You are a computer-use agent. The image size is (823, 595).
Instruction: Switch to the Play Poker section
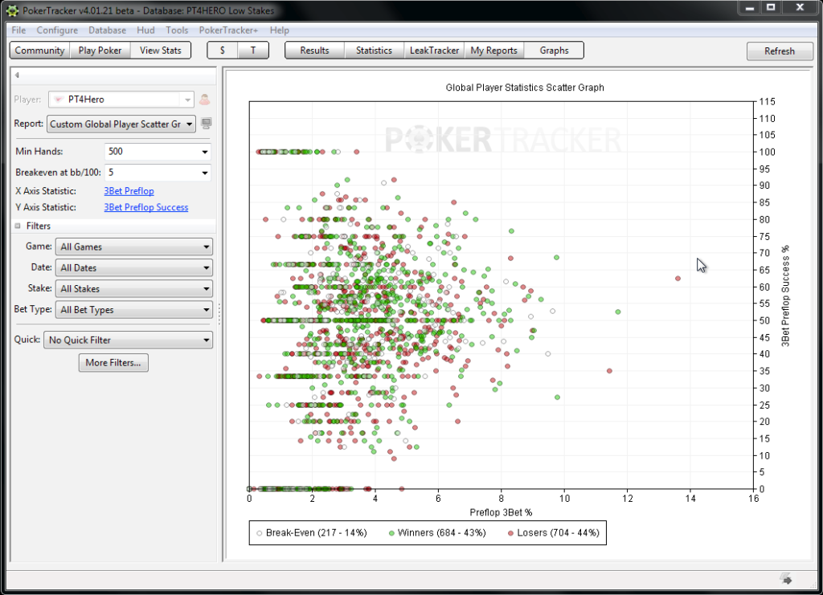pos(100,51)
